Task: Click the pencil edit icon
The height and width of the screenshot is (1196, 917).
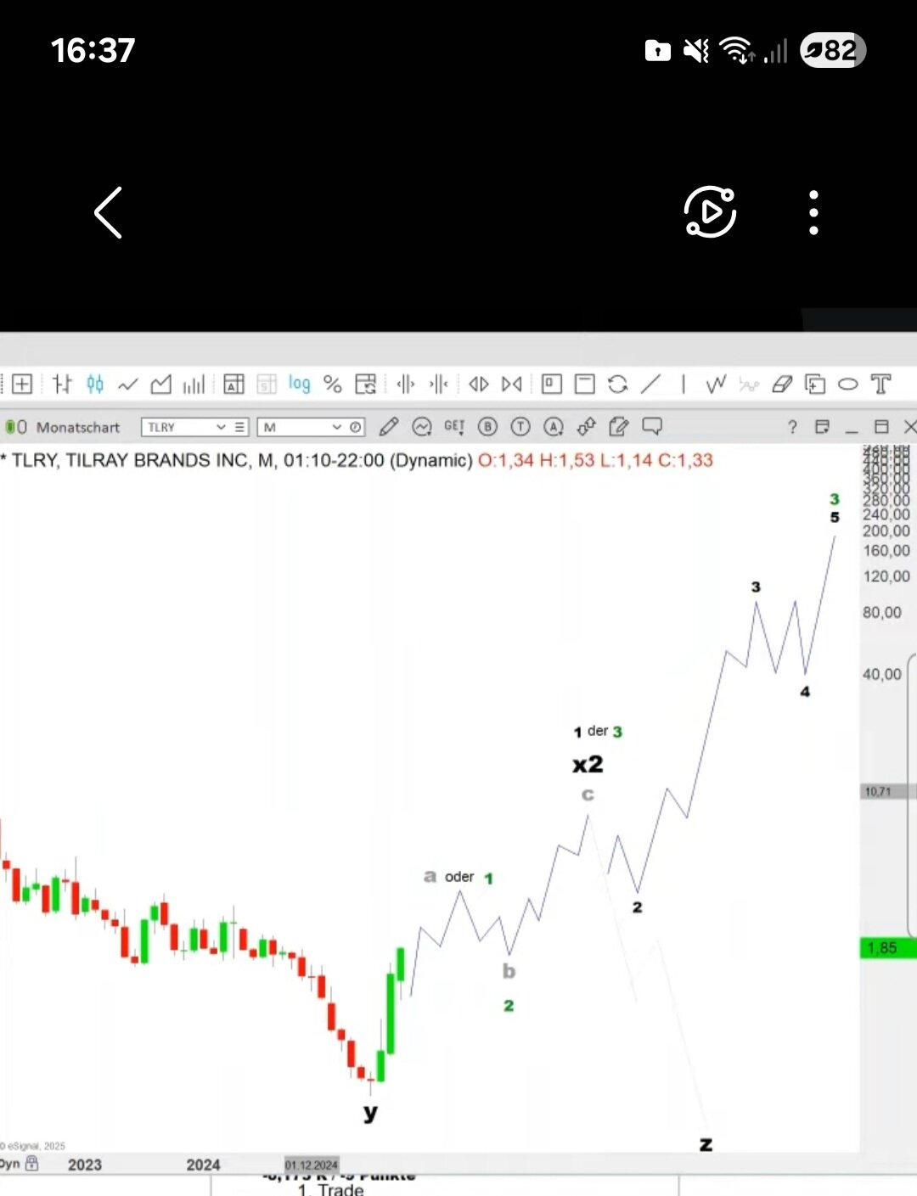Action: (389, 427)
